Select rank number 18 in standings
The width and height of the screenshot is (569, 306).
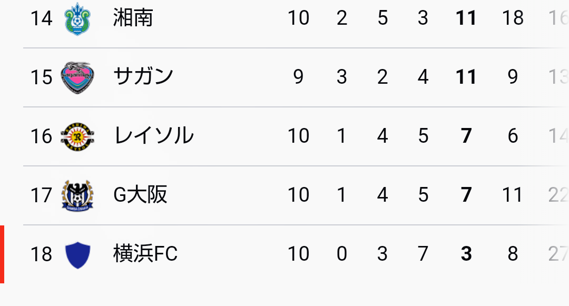41,254
